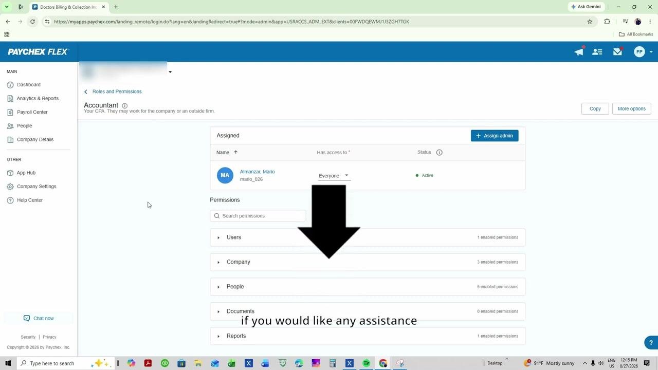658x370 pixels.
Task: Open the Windows Start menu
Action: [8, 363]
